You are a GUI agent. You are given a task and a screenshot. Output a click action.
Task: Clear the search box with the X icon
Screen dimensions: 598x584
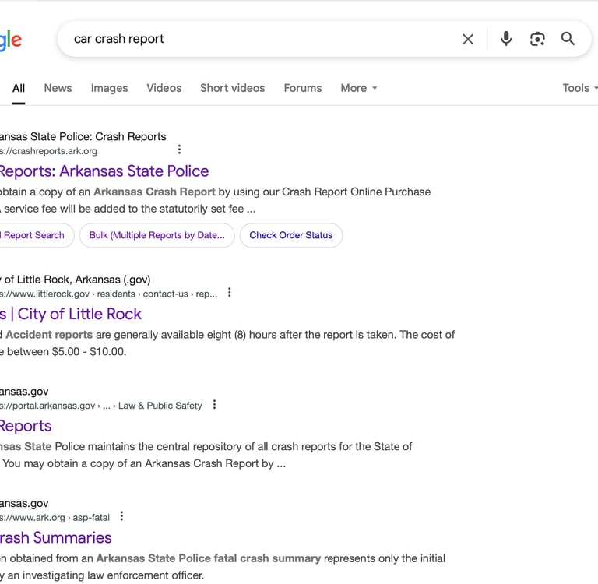[x=468, y=39]
